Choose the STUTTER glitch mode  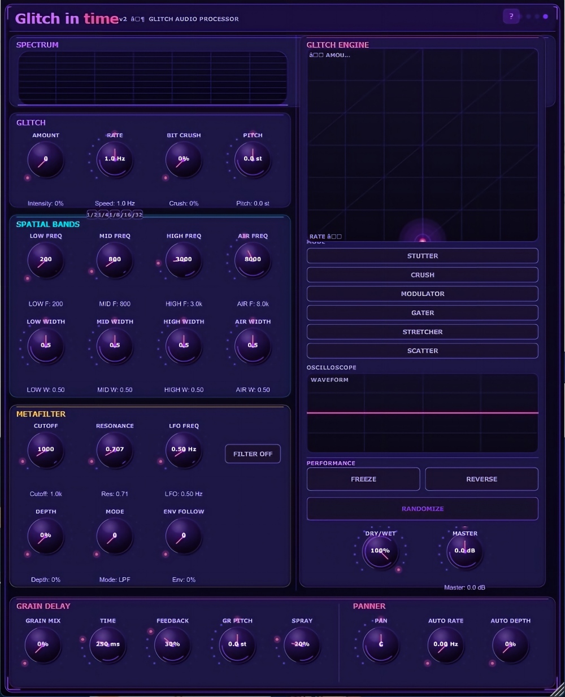[423, 256]
